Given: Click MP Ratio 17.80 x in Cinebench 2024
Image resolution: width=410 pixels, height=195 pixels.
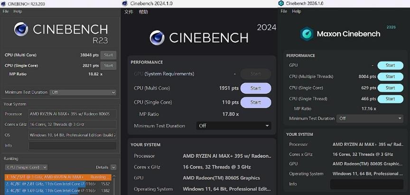Looking at the screenshot, I should (230, 114).
